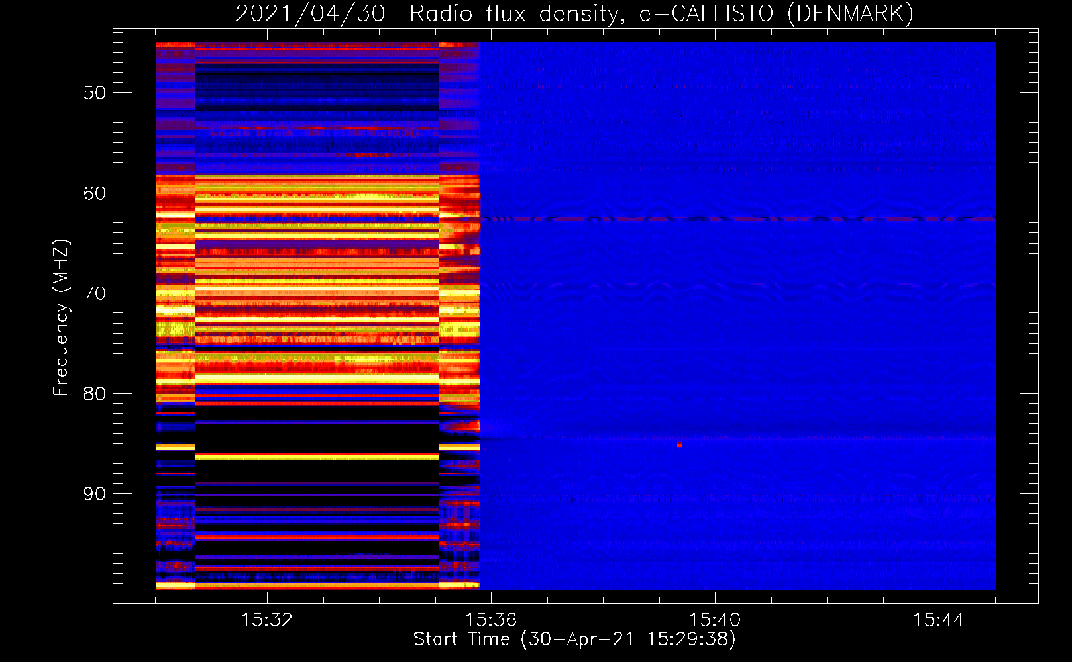Click the 15:36 time tick label

pos(491,620)
